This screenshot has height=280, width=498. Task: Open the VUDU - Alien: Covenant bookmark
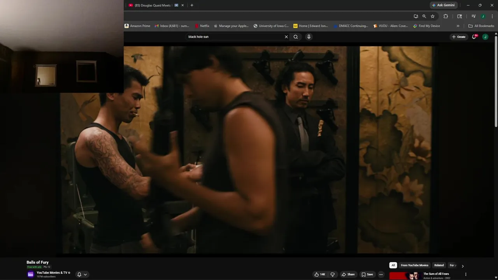coord(391,26)
